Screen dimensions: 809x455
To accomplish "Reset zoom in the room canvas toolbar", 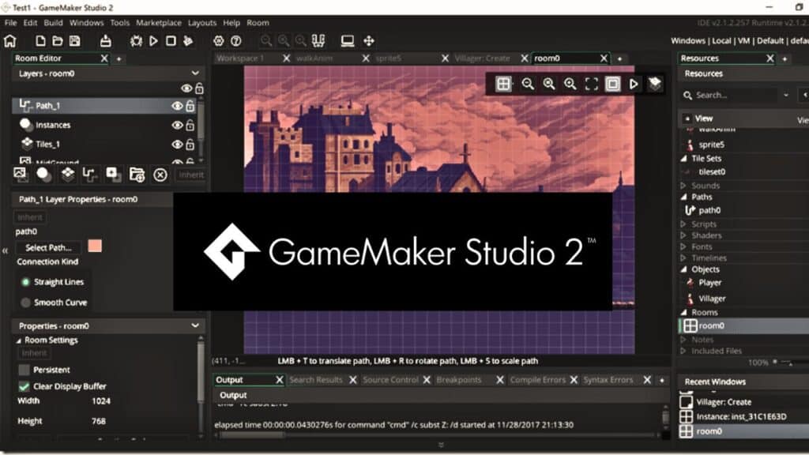I will coord(549,84).
